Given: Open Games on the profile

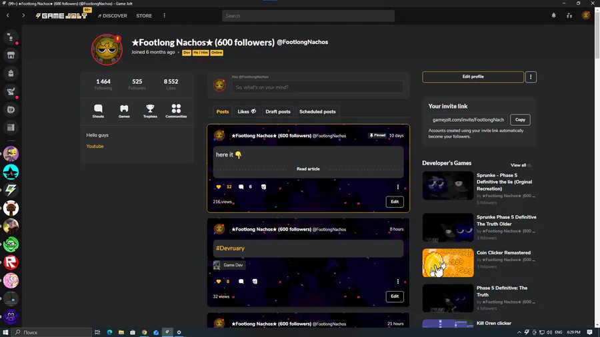Looking at the screenshot, I should click(x=124, y=111).
